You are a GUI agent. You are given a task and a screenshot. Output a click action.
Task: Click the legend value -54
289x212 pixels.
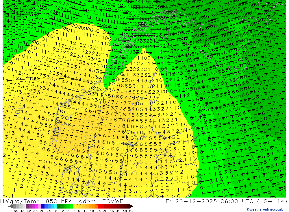click(14, 211)
